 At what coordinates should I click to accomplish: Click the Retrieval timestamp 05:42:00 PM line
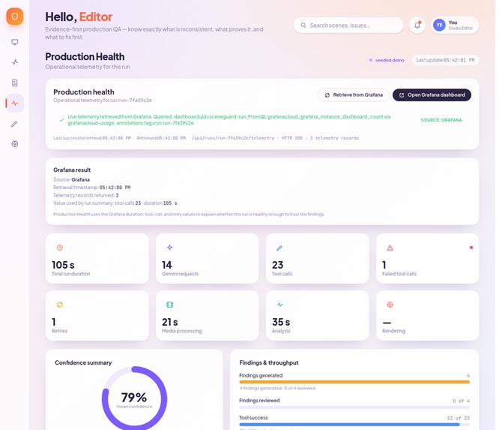pos(91,188)
